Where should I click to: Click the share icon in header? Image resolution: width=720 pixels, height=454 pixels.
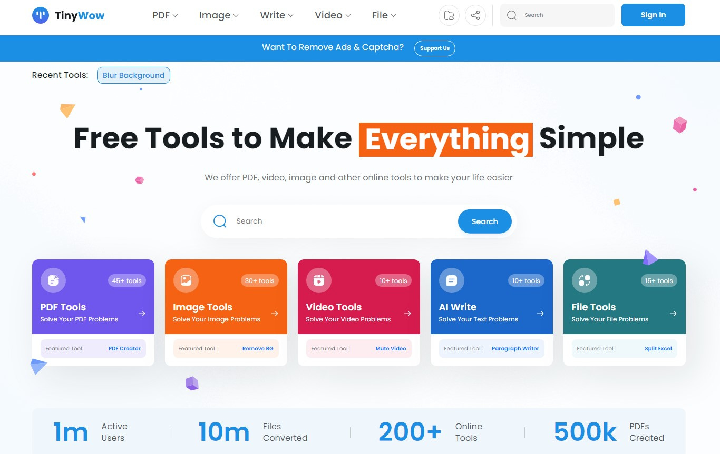[x=475, y=15]
